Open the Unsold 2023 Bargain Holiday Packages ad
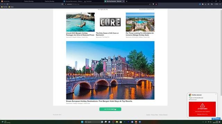This screenshot has height=124, width=222. 80,34
